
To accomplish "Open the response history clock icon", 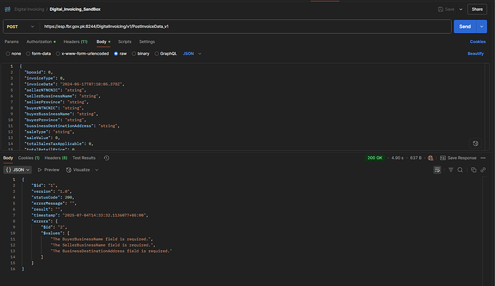I will 106,158.
